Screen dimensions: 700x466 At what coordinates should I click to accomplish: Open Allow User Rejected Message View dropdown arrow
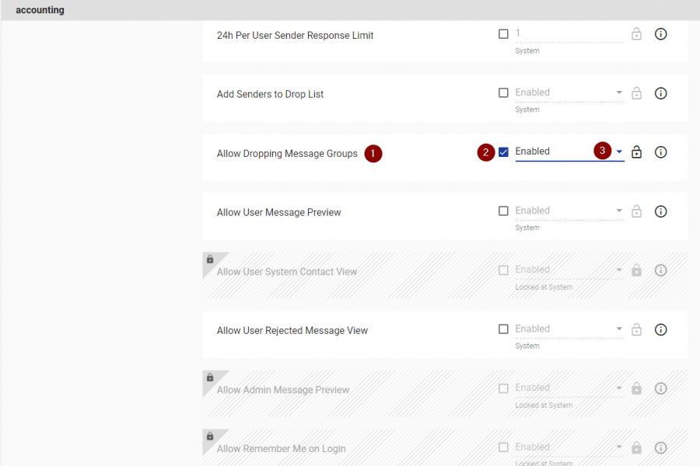(619, 329)
